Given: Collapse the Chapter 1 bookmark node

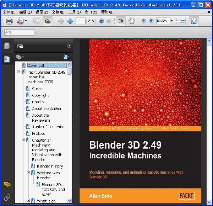Looking at the screenshot, I should [23, 139].
